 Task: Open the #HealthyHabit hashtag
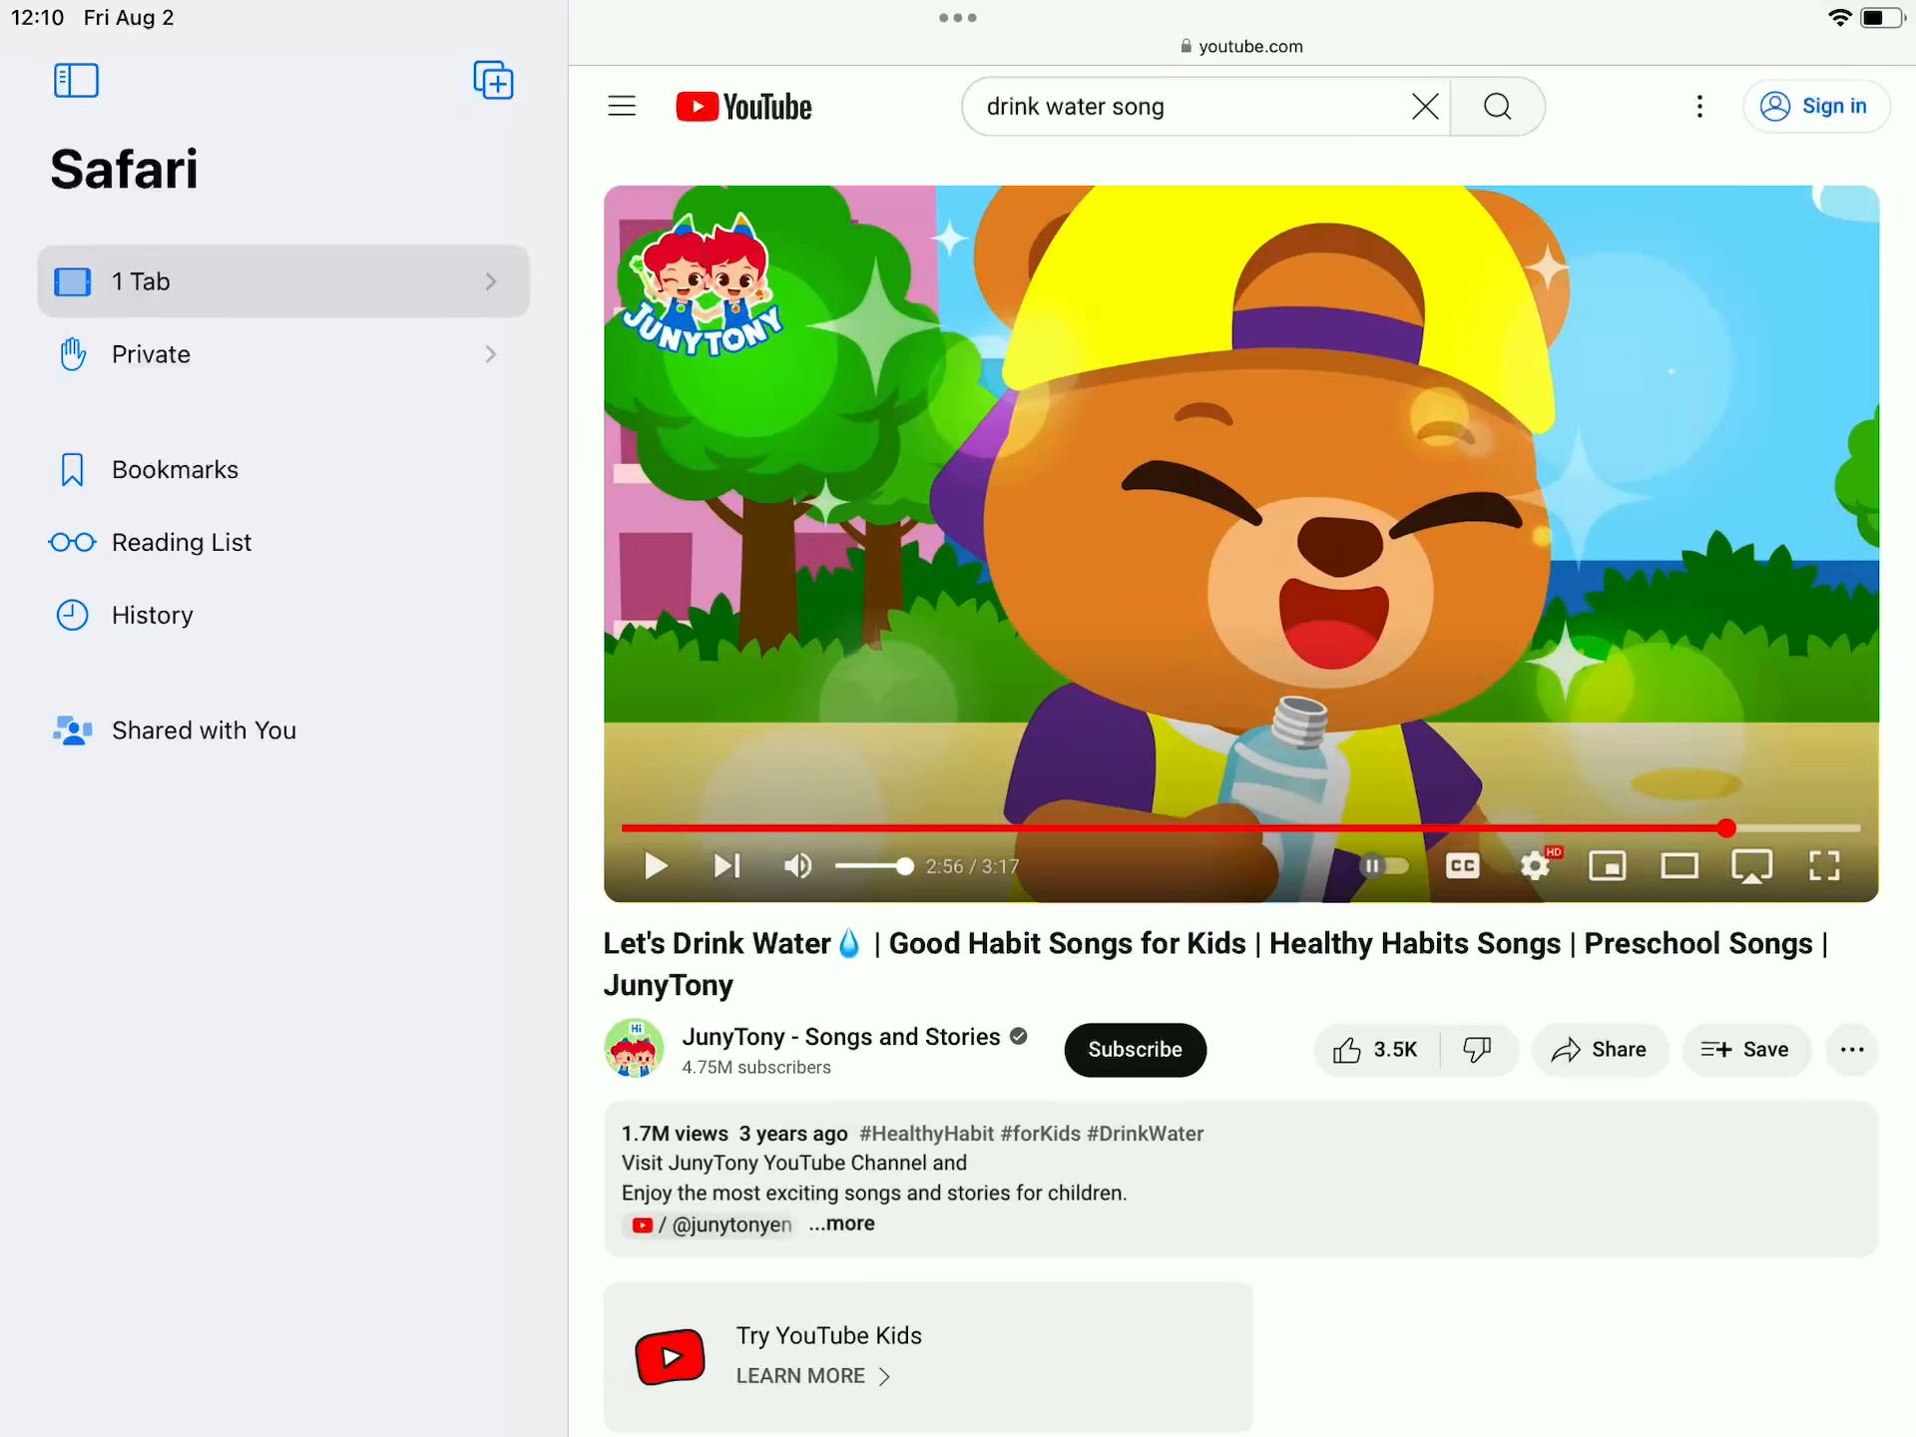click(926, 1134)
